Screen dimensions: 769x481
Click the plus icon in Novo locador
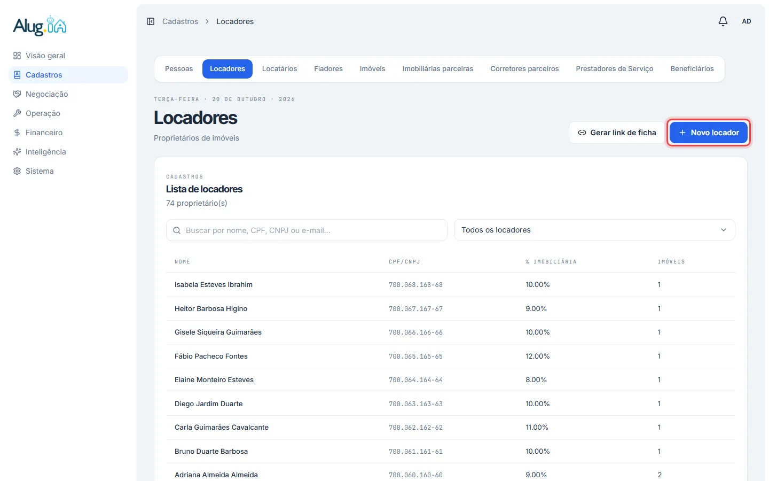[x=682, y=133]
